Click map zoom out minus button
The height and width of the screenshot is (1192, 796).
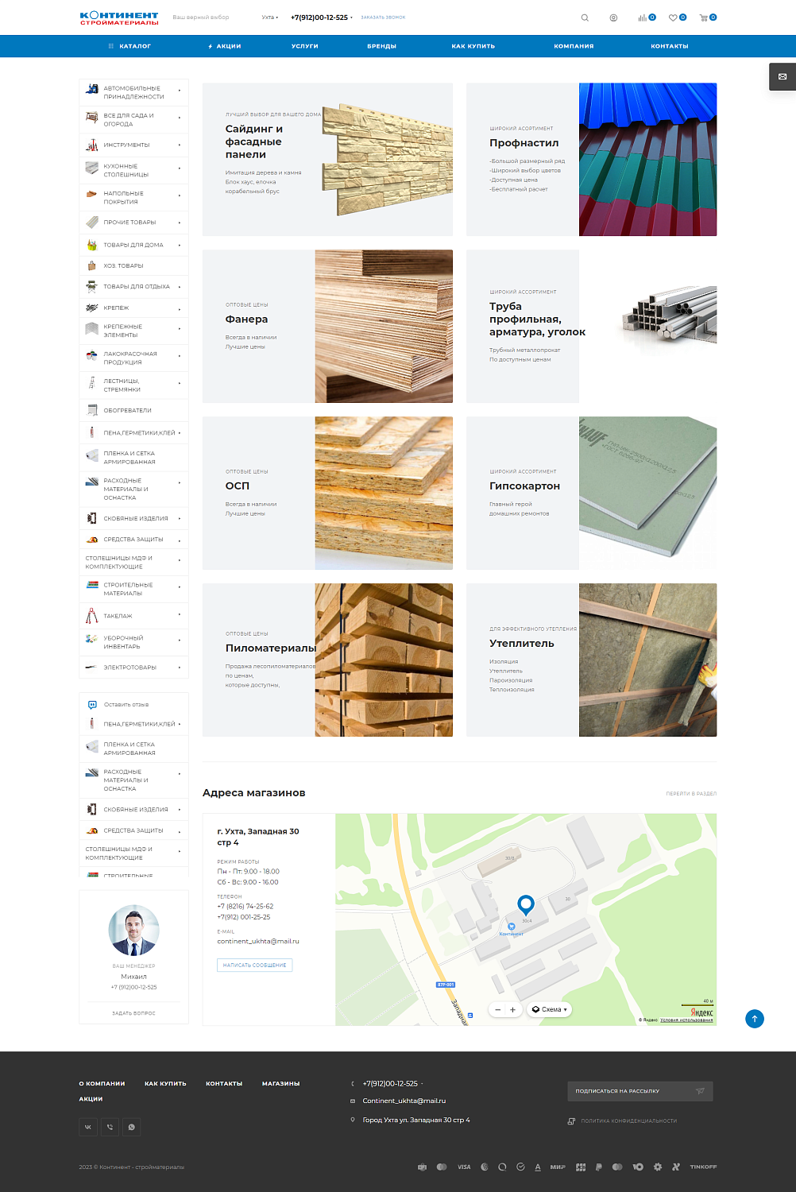click(x=498, y=1010)
